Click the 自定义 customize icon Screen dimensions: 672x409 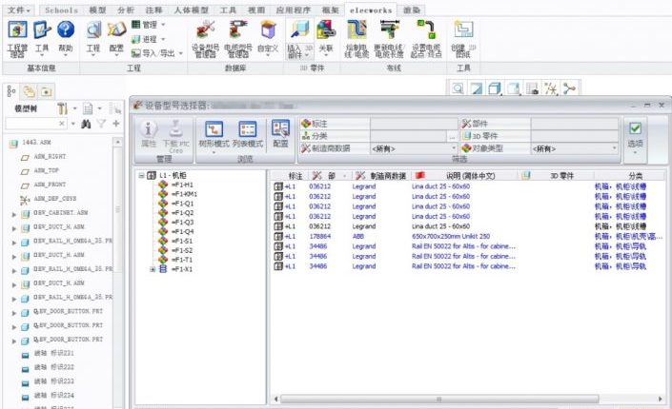coord(268,29)
